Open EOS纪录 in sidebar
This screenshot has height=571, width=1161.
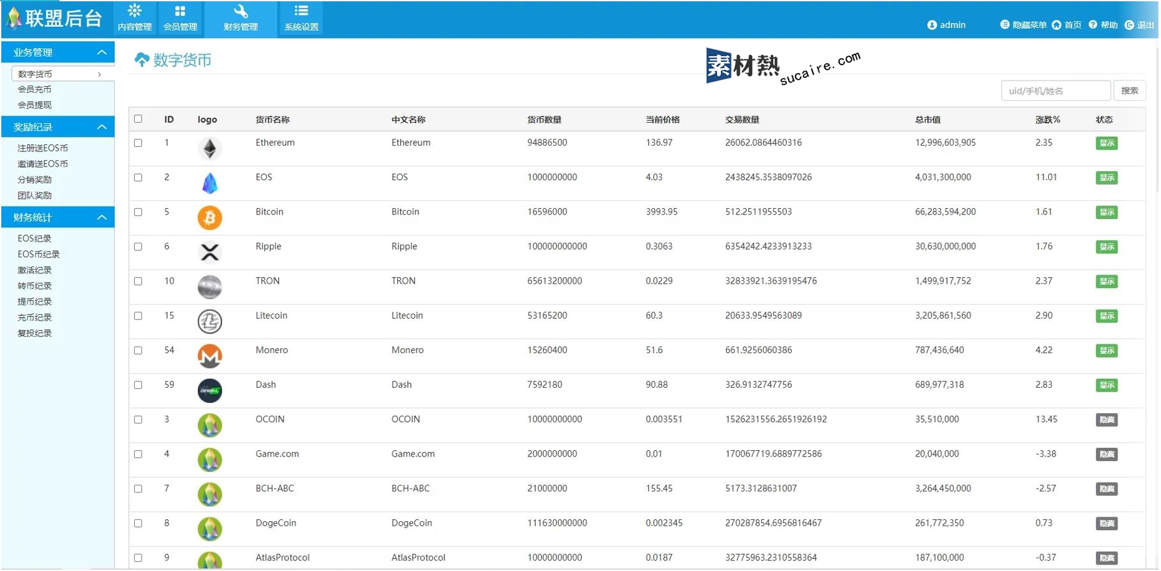pos(34,238)
